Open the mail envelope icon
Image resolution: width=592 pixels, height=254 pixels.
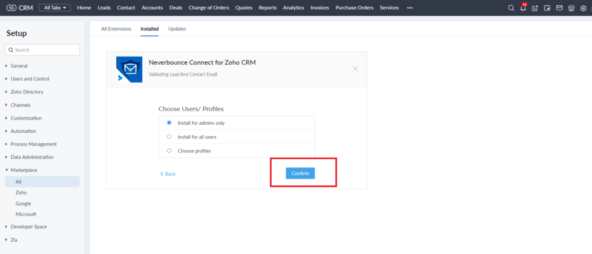coord(559,8)
